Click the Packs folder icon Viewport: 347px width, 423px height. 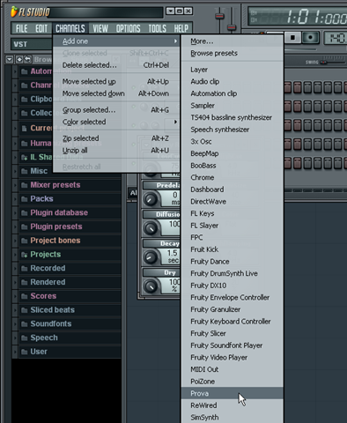click(25, 199)
